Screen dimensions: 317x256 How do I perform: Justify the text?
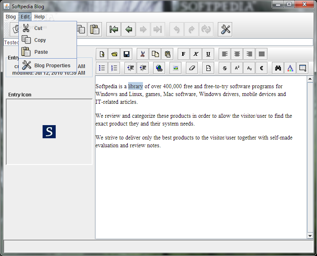[262, 54]
